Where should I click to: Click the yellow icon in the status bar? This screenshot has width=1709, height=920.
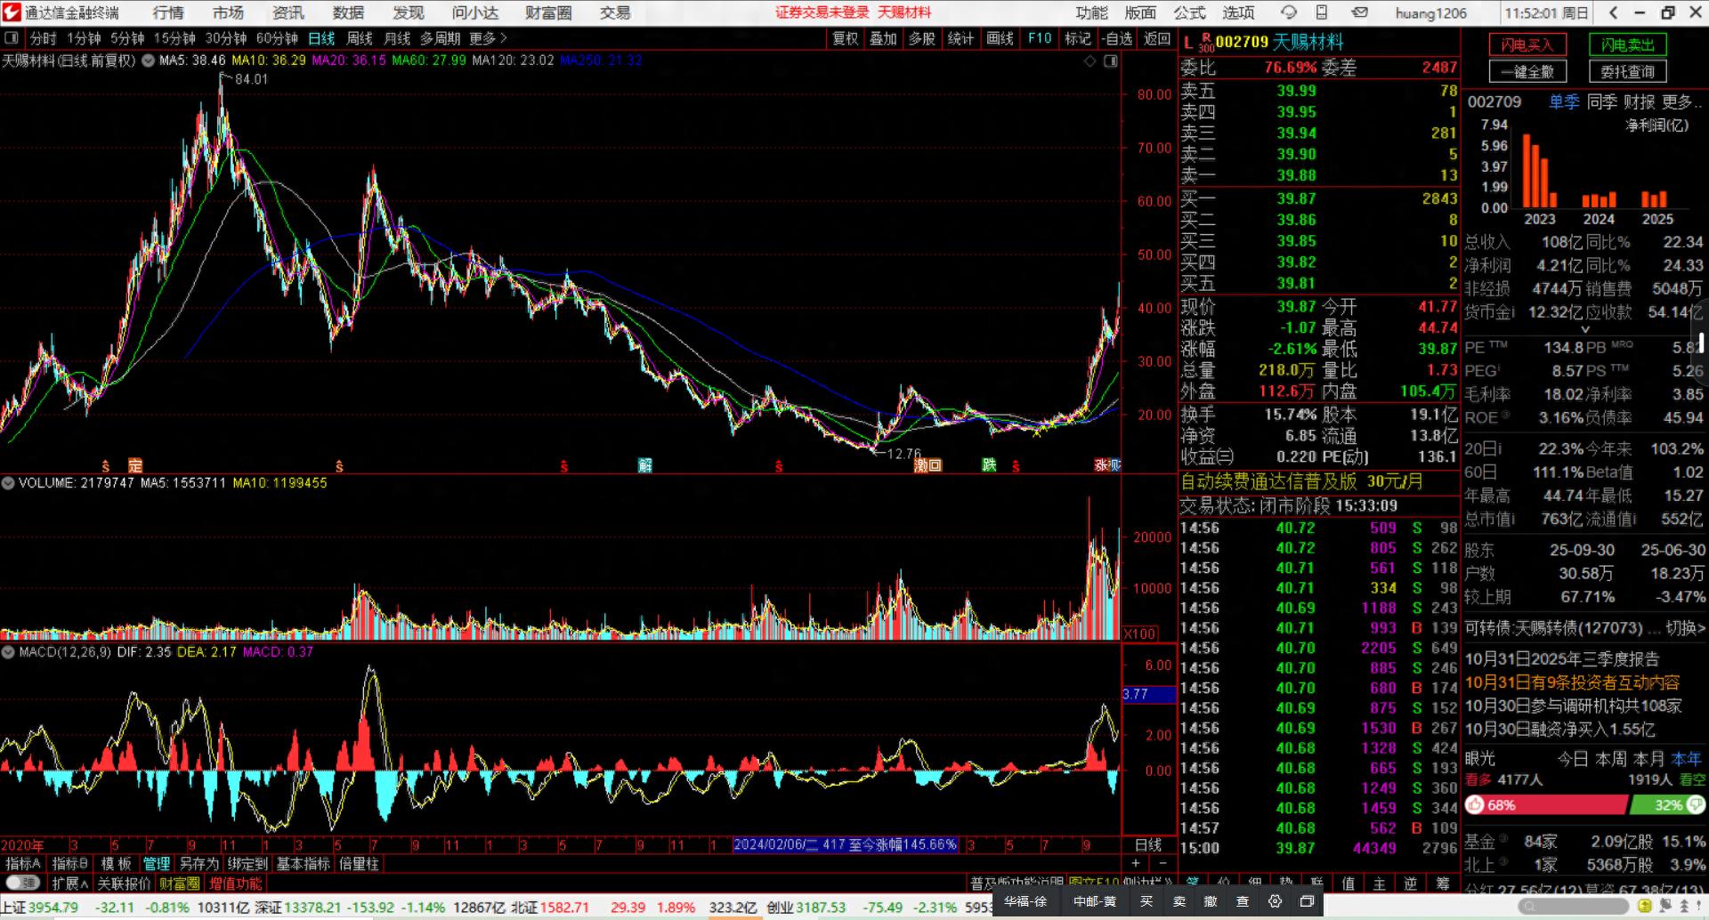[x=1645, y=907]
